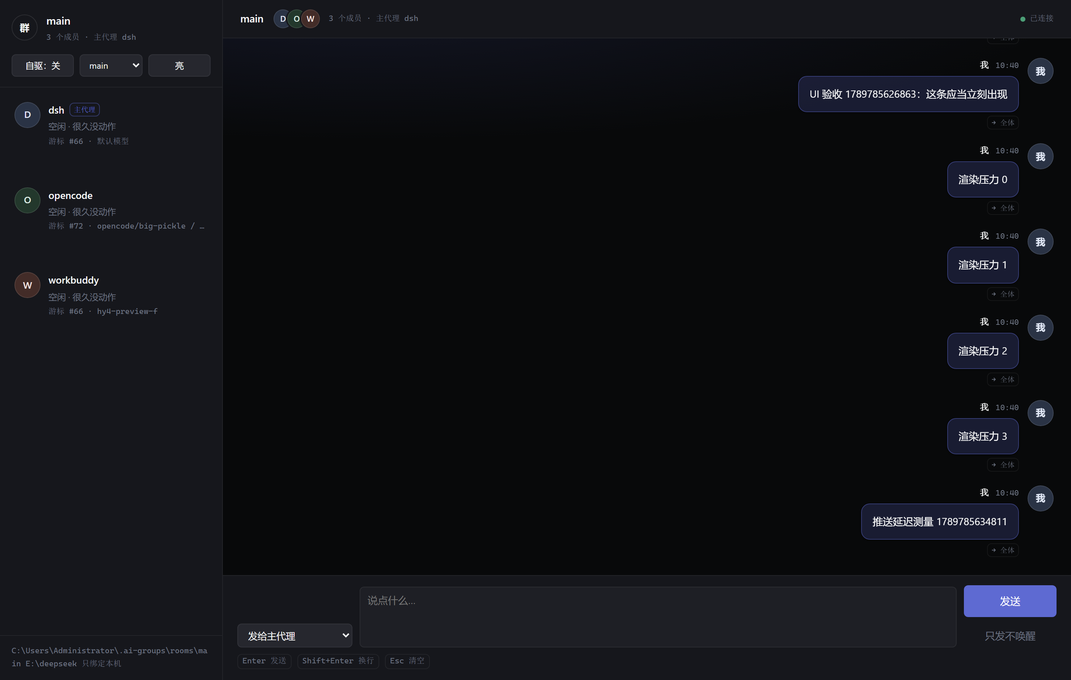Image resolution: width=1071 pixels, height=680 pixels.
Task: Select the dsh avatar in the sidebar
Action: [x=27, y=115]
